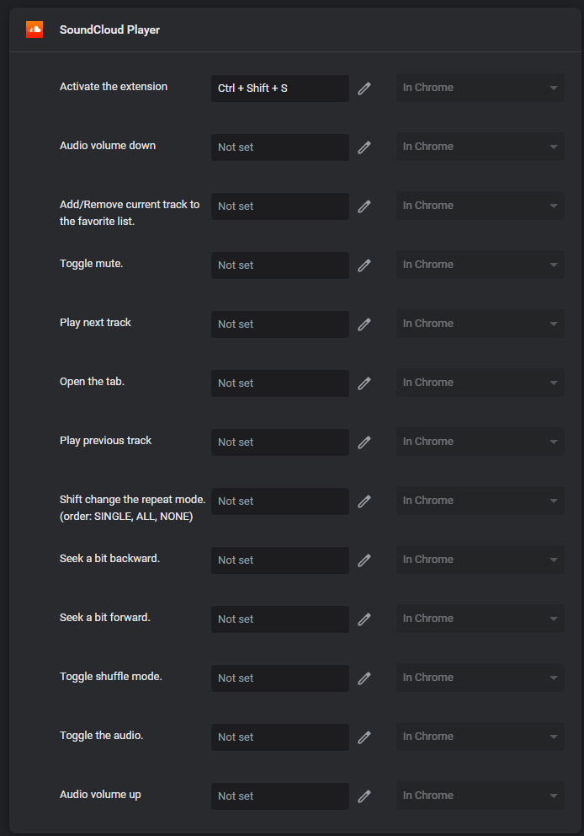Click the SoundCloud Player extension logo
The width and height of the screenshot is (584, 836).
(x=35, y=29)
